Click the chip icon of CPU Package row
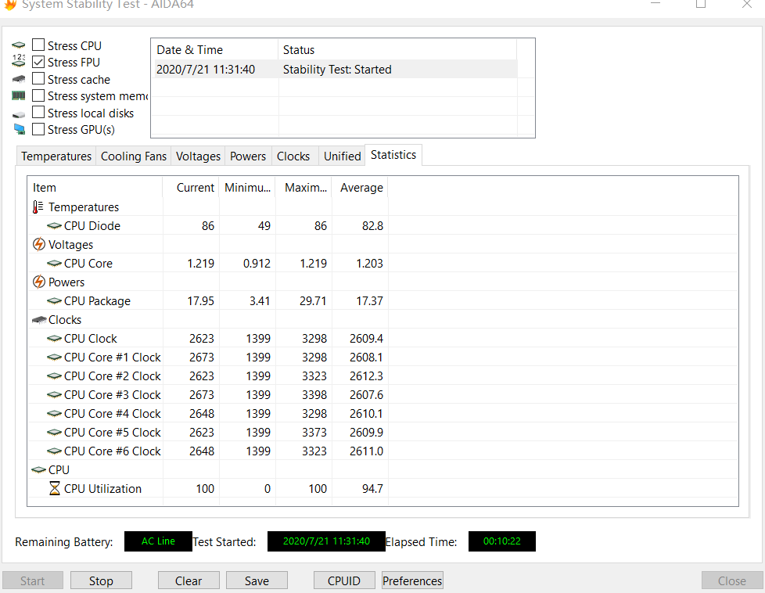Image resolution: width=765 pixels, height=593 pixels. pos(54,301)
